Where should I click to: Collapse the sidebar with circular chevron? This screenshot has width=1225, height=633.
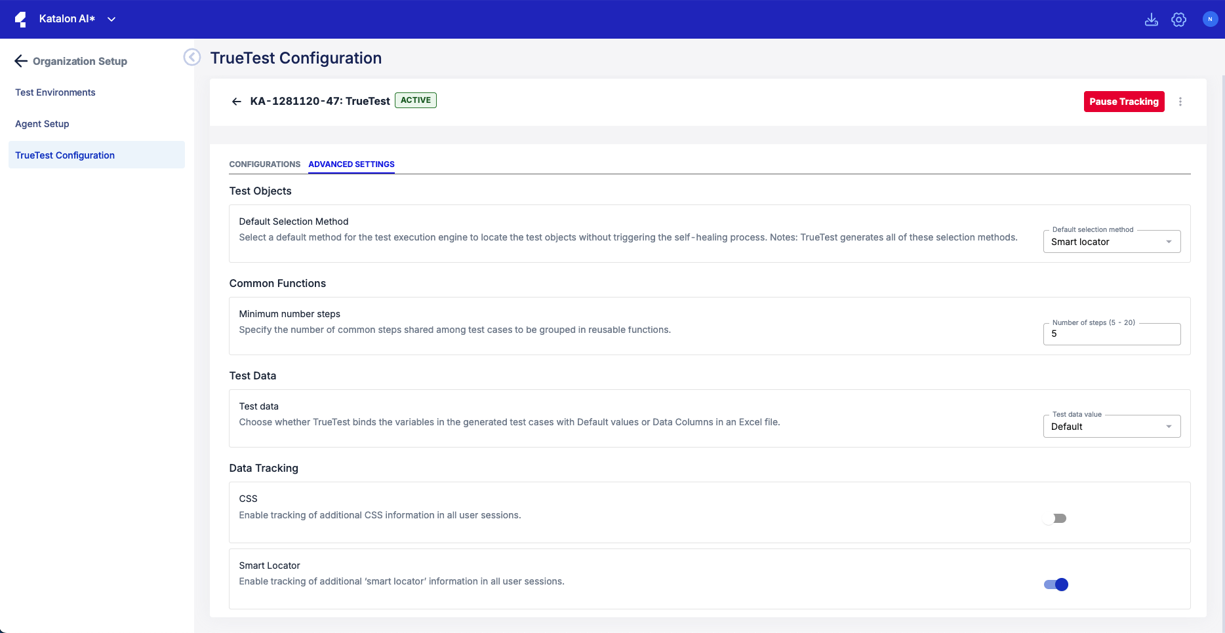(191, 58)
